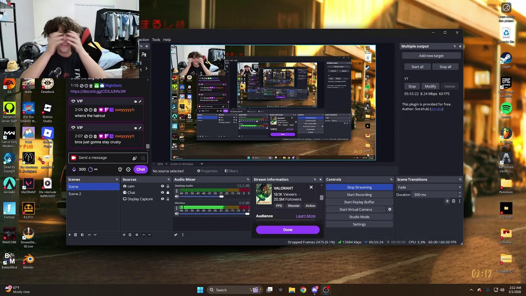Move the selected source up
The height and width of the screenshot is (296, 526).
(143, 235)
